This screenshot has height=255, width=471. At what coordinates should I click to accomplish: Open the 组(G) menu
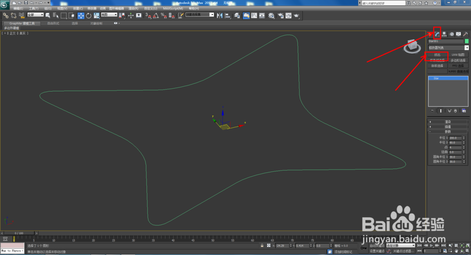[x=48, y=9]
